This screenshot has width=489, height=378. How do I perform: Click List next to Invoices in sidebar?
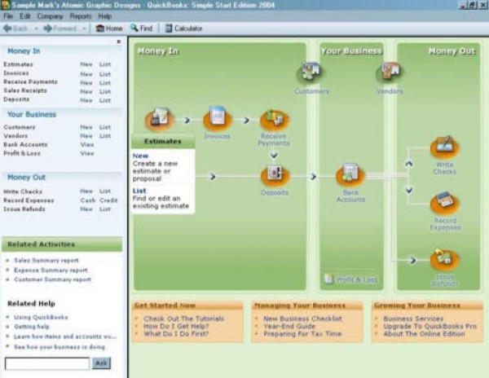[x=105, y=74]
